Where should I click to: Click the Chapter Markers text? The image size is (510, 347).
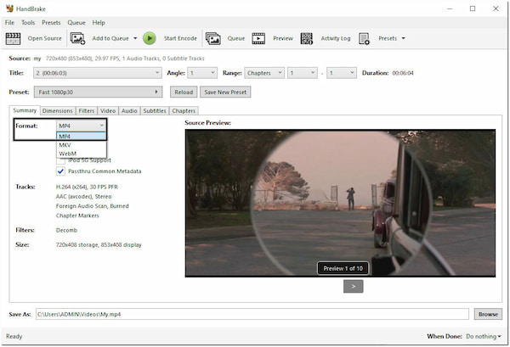(77, 215)
